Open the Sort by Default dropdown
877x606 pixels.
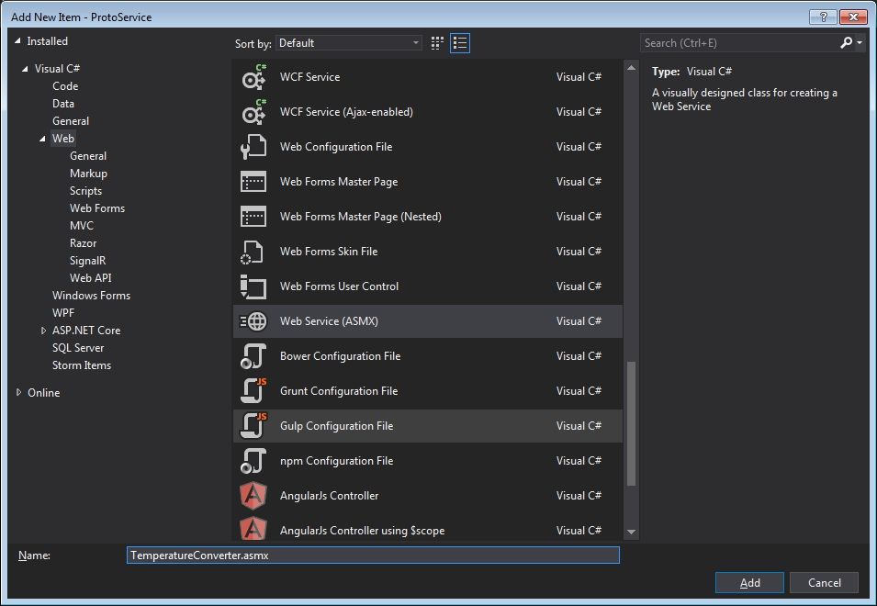point(349,43)
